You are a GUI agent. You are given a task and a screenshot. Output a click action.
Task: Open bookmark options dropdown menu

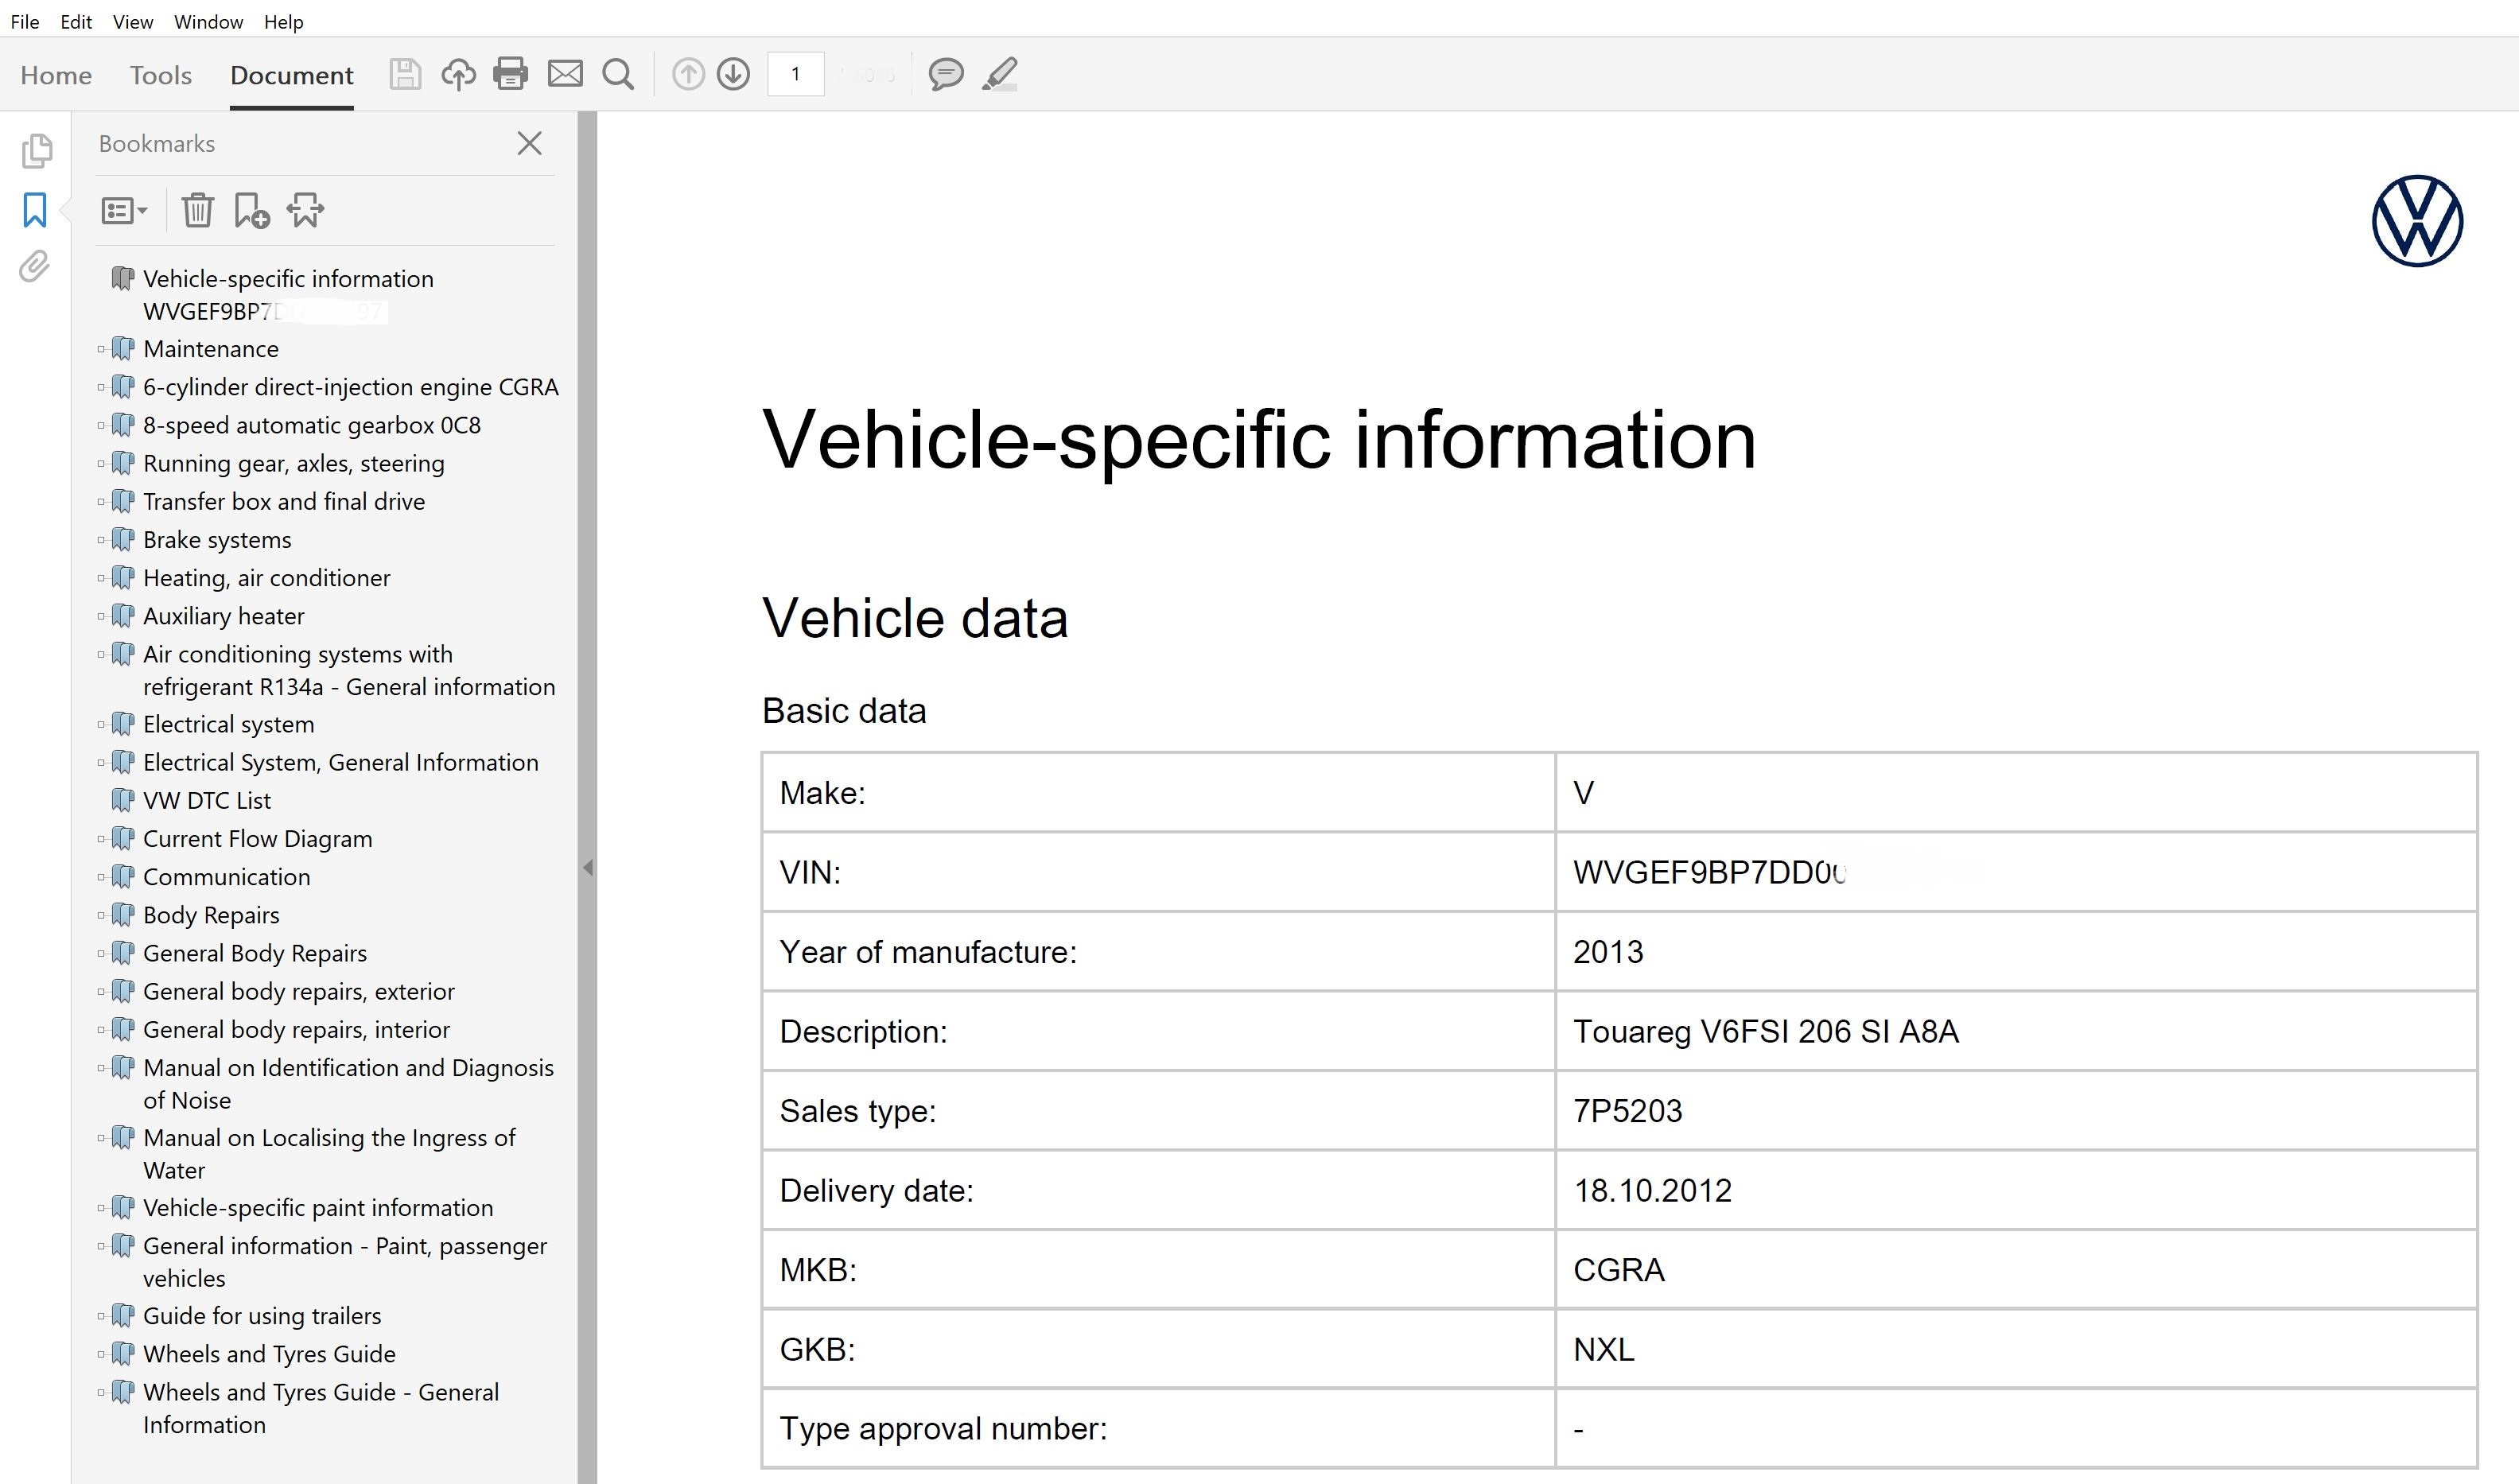click(x=124, y=211)
